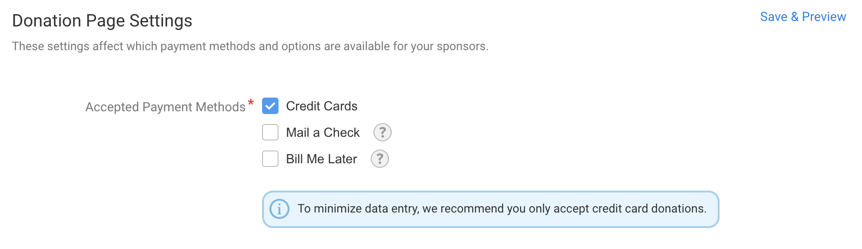
Task: Uncheck the Credit Cards payment method
Action: (x=270, y=106)
